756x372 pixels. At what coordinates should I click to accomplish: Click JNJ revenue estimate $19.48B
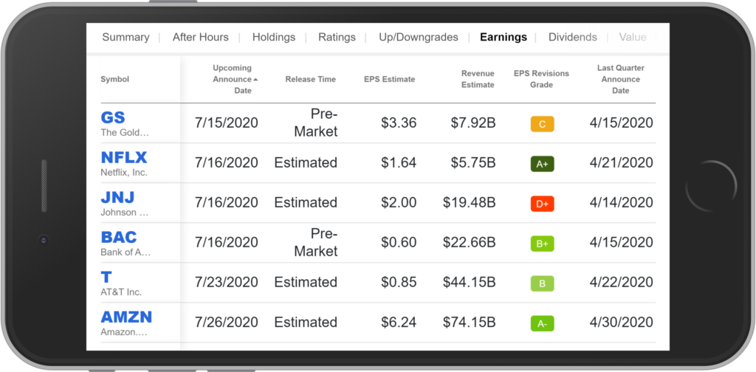[x=470, y=203]
